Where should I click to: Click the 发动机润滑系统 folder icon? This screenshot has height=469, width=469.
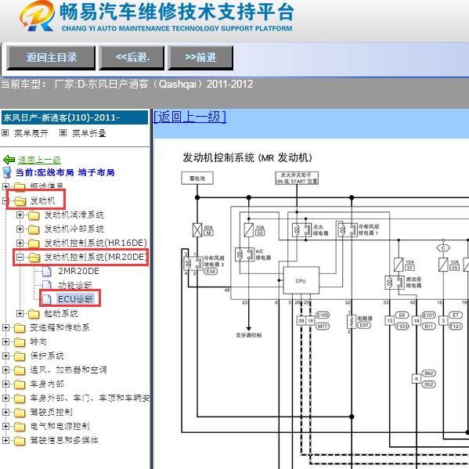pyautogui.click(x=34, y=215)
